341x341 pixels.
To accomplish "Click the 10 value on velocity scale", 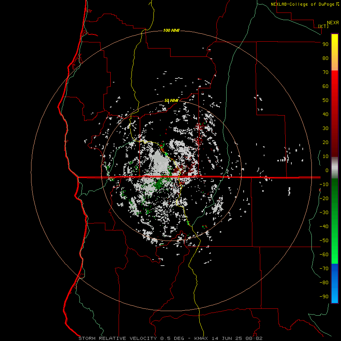I will click(x=325, y=156).
